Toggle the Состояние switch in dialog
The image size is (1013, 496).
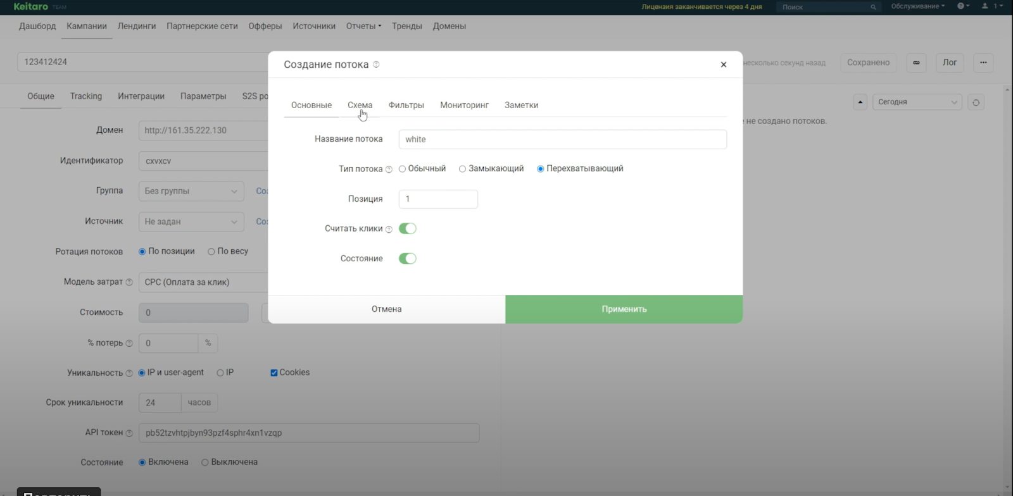[x=408, y=258]
